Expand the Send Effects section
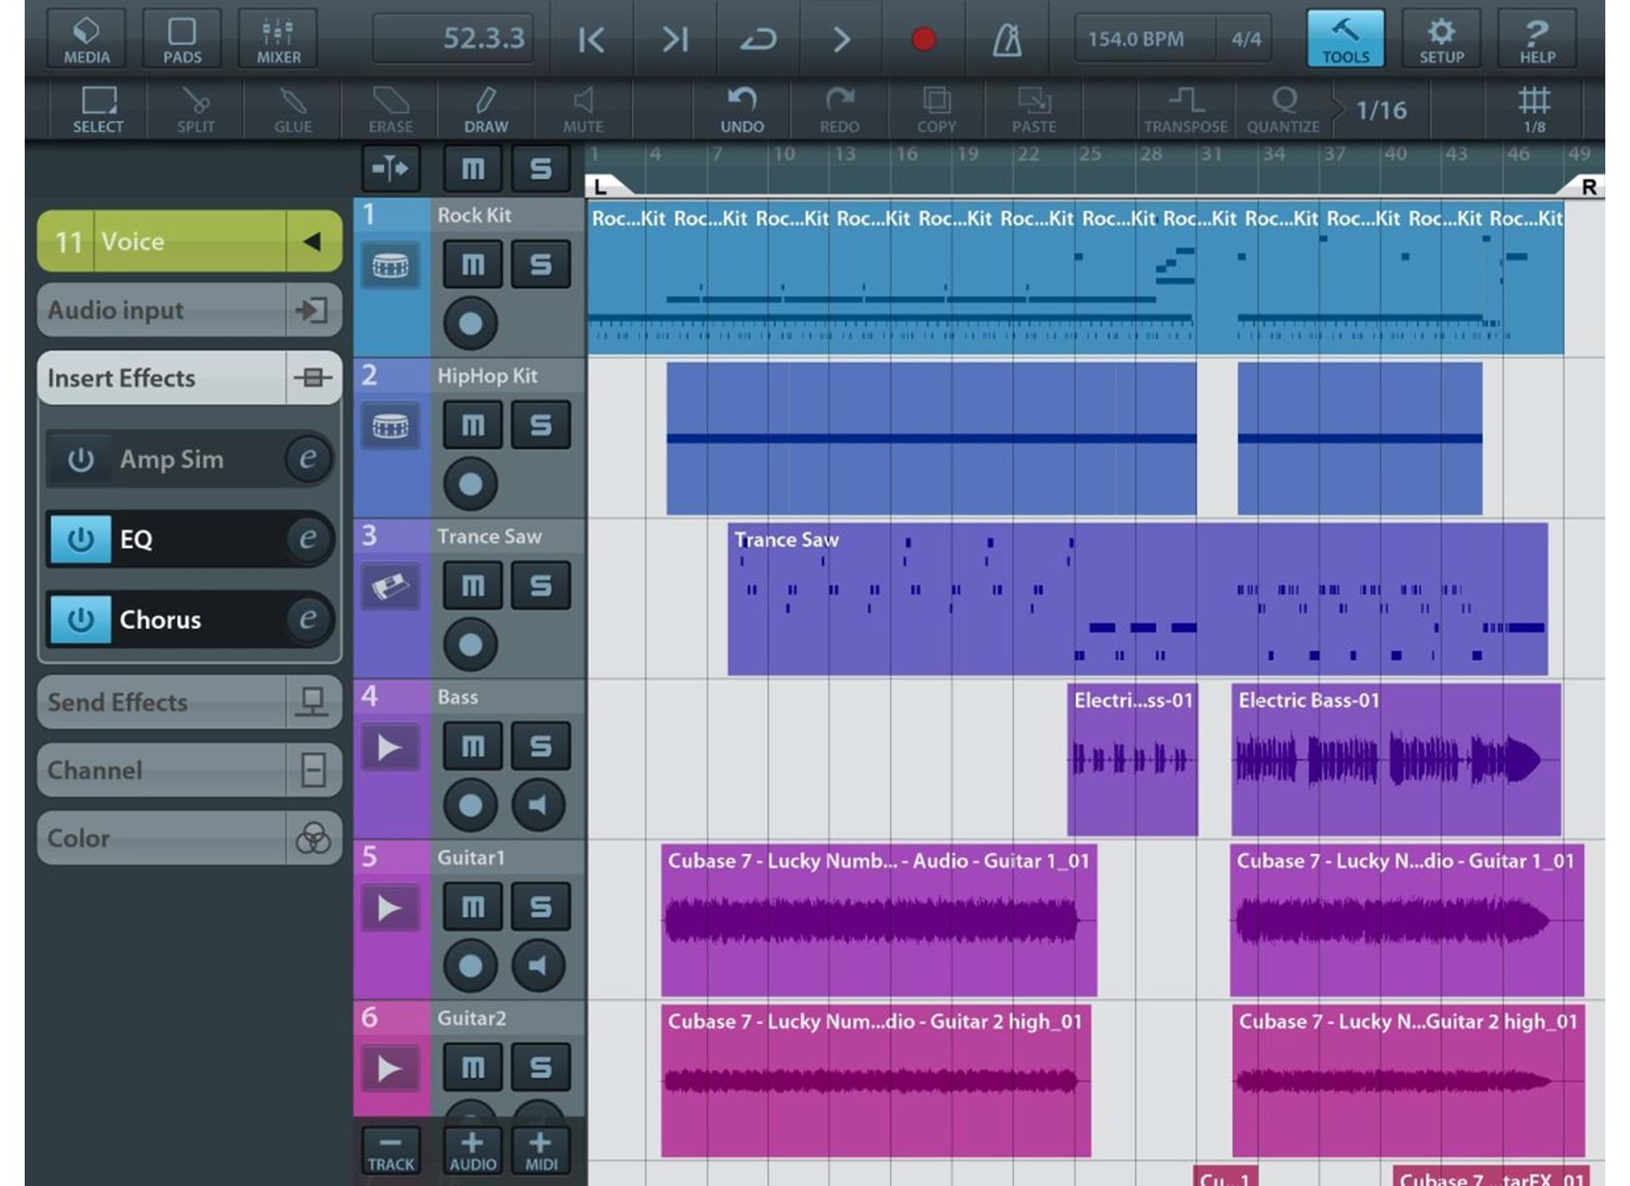This screenshot has height=1186, width=1630. coord(189,702)
